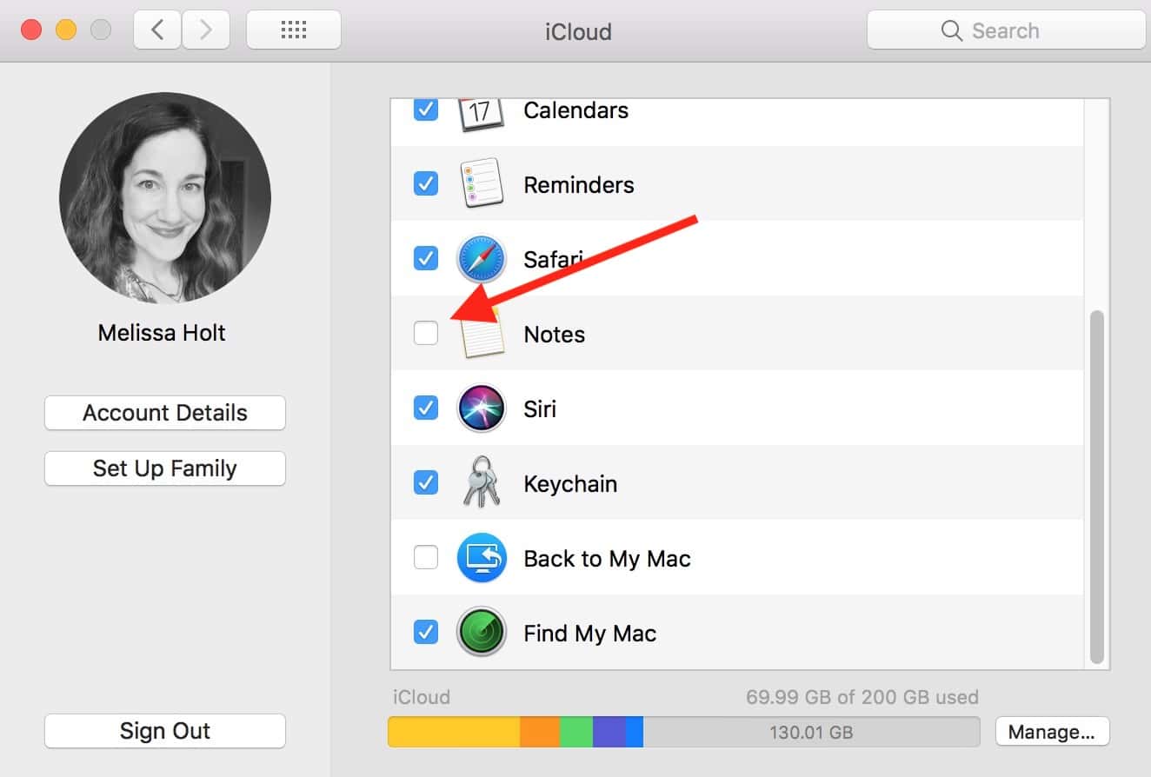Enable the Notes checkbox

pyautogui.click(x=425, y=333)
